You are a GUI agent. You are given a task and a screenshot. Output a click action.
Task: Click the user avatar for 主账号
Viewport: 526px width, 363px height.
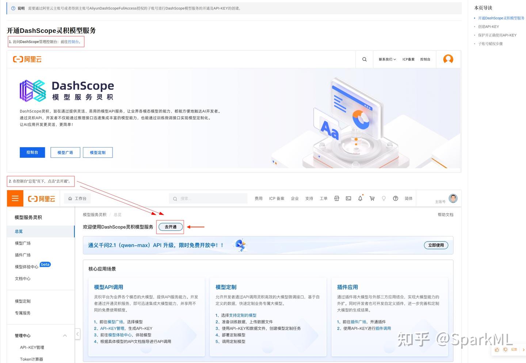tap(453, 198)
